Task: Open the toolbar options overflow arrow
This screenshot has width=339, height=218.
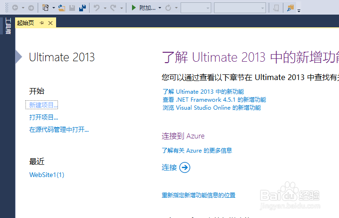Action: (x=299, y=10)
